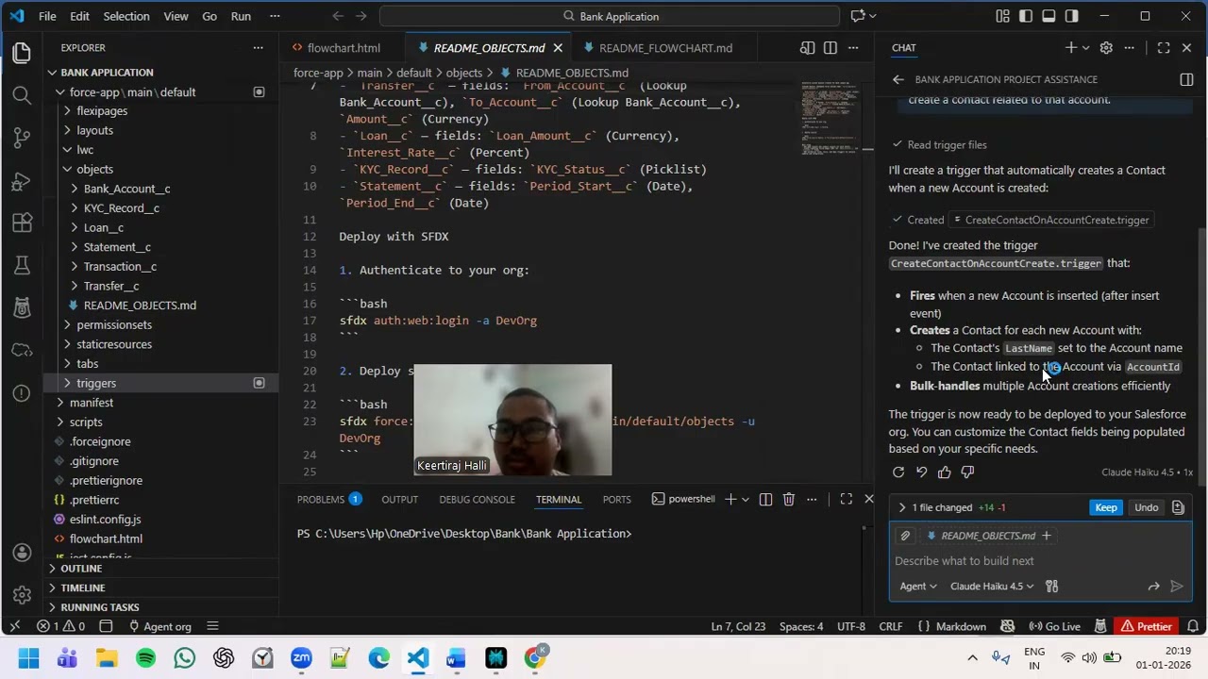Image resolution: width=1208 pixels, height=679 pixels.
Task: Open the Run menu
Action: pos(241,16)
